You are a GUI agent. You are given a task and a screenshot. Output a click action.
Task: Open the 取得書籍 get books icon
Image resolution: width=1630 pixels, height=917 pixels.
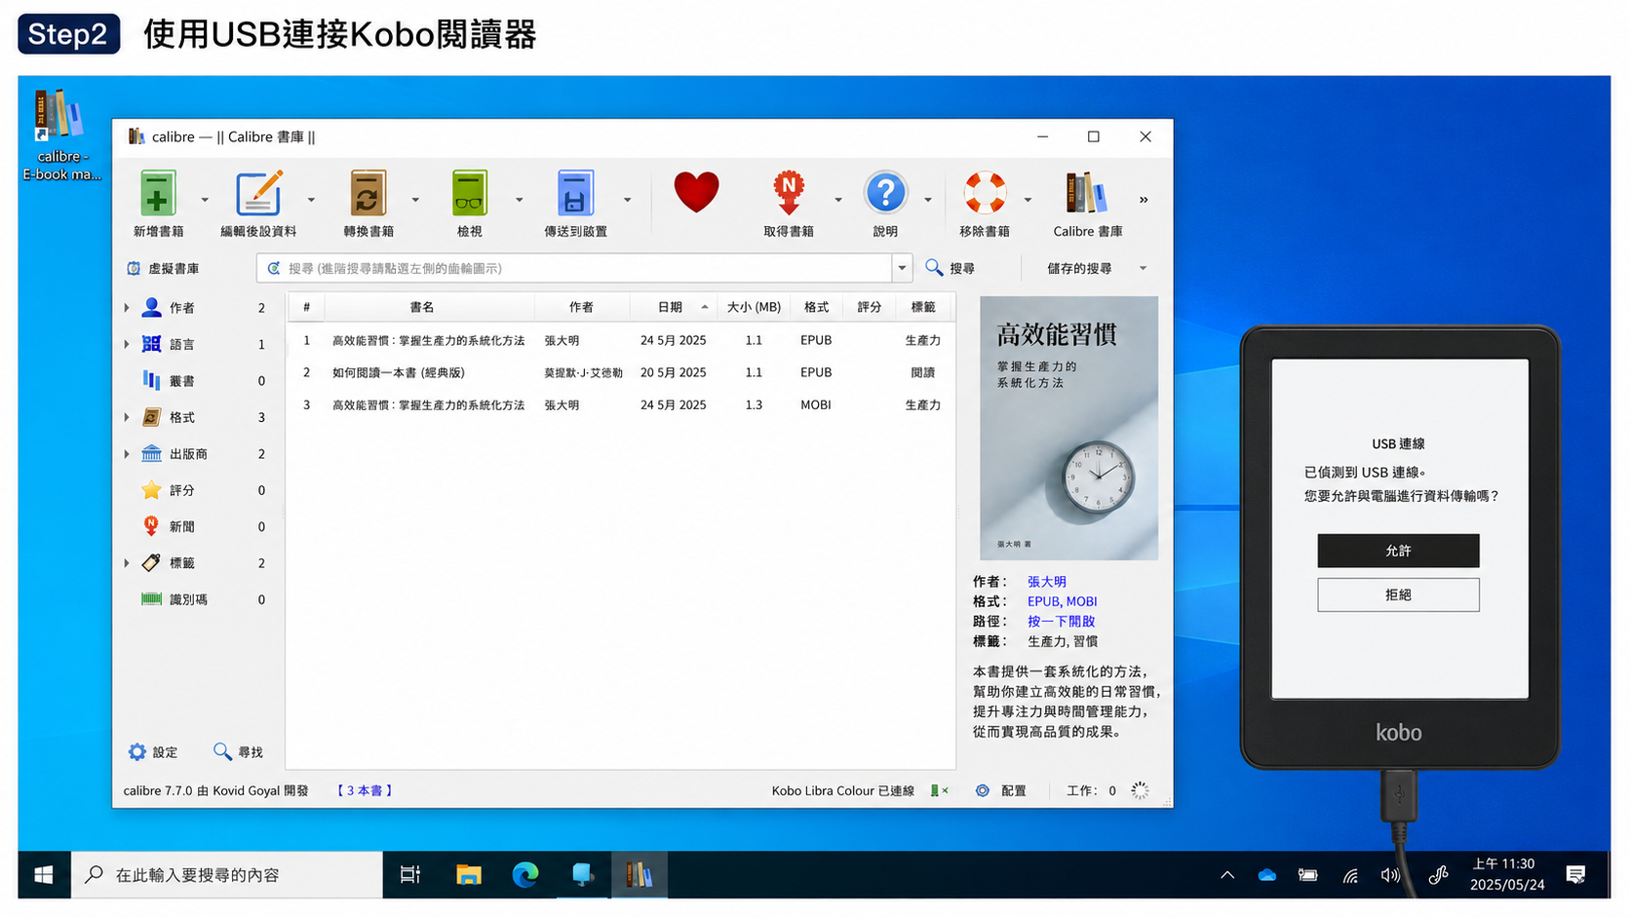tap(789, 194)
